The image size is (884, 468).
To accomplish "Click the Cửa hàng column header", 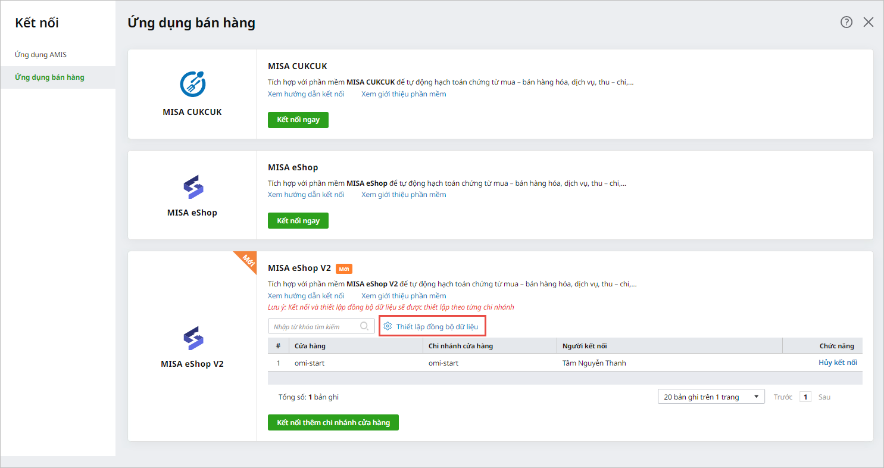I will point(355,346).
